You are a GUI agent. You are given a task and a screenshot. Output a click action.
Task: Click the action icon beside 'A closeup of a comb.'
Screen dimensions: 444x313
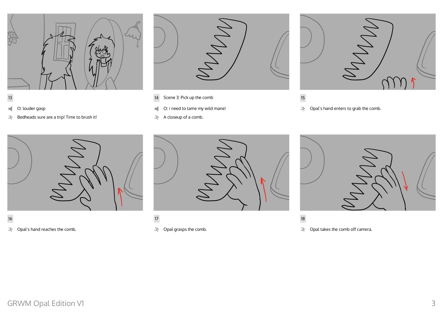157,117
